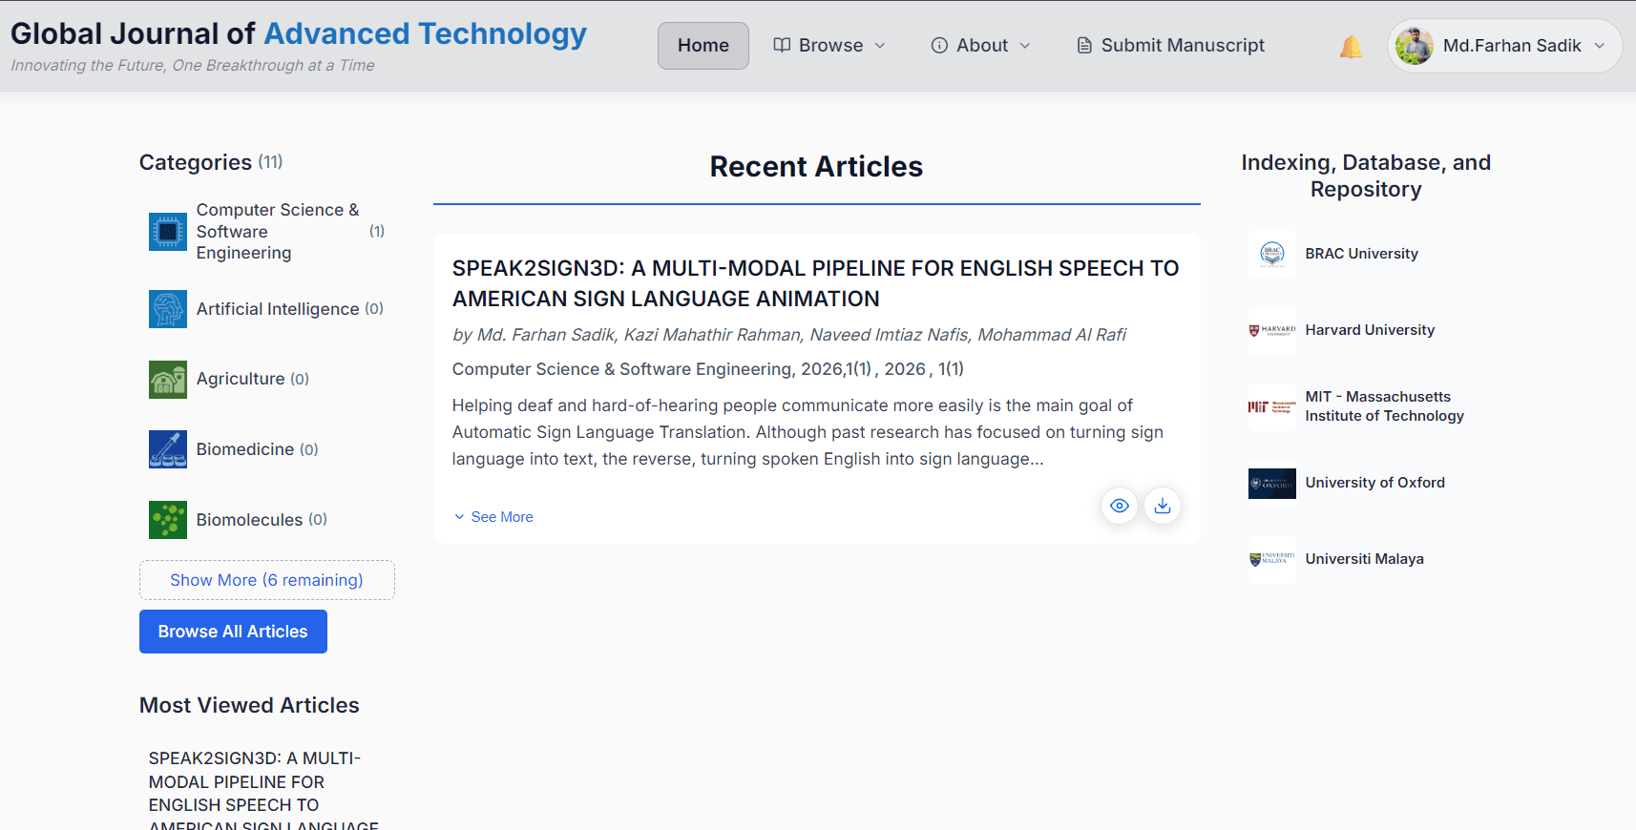Click the Artificial Intelligence category icon
The width and height of the screenshot is (1636, 830).
(168, 309)
